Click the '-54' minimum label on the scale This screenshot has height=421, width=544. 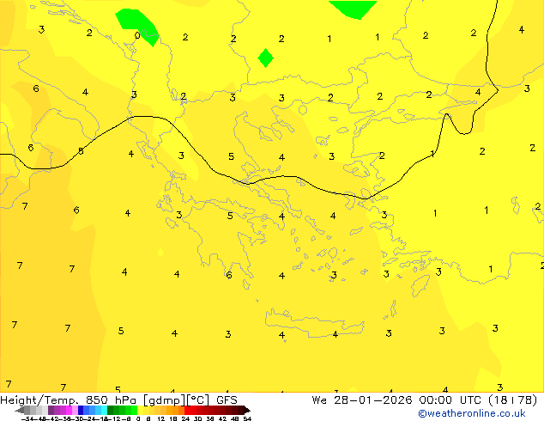[28, 419]
